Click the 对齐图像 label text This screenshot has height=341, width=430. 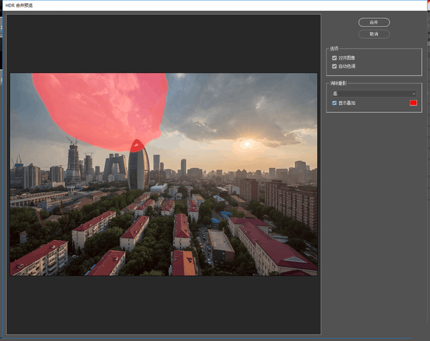(347, 58)
